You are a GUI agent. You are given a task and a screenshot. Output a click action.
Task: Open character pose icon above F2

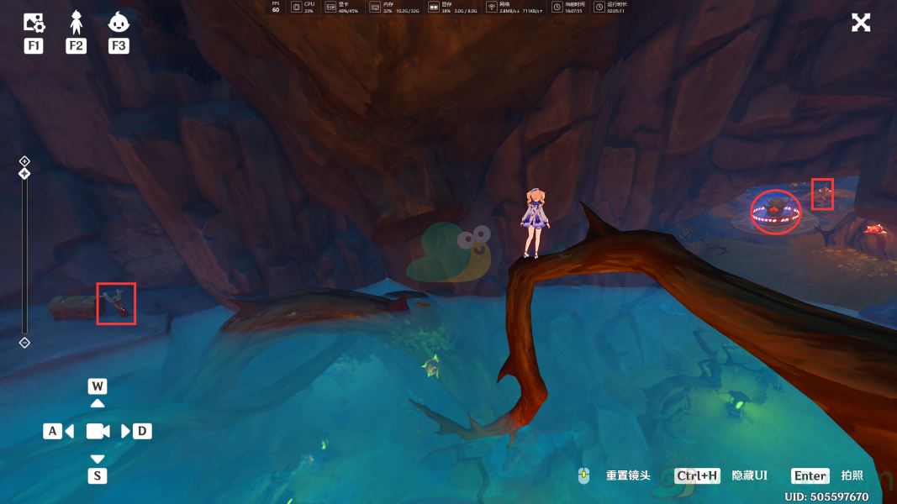coord(77,23)
